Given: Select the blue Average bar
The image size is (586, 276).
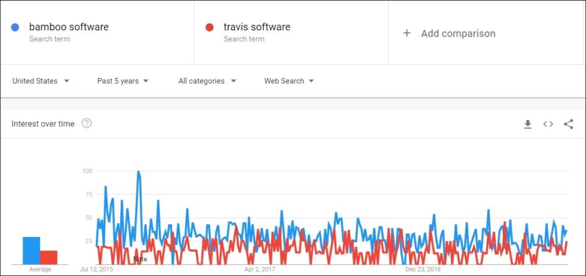Looking at the screenshot, I should 31,250.
